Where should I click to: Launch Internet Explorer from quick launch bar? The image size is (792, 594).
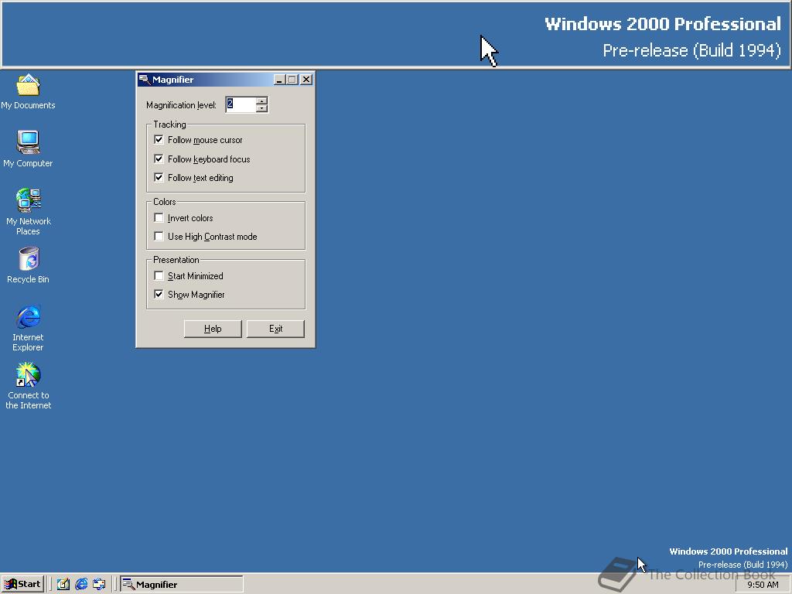pyautogui.click(x=80, y=585)
